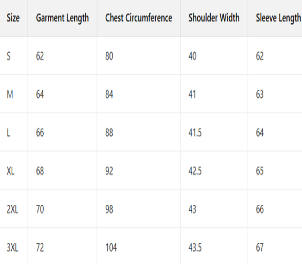Screen dimensions: 302x264
Task: Select the L size row label
Action: [8, 133]
